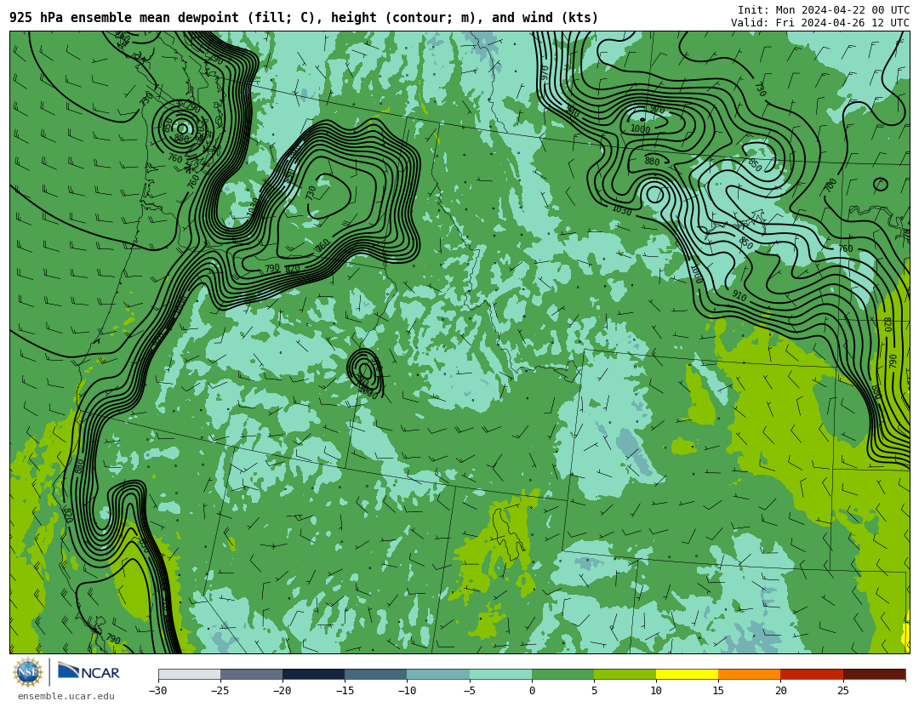Select the 925 hPa ensemble mean dewpoint title

coord(304,18)
